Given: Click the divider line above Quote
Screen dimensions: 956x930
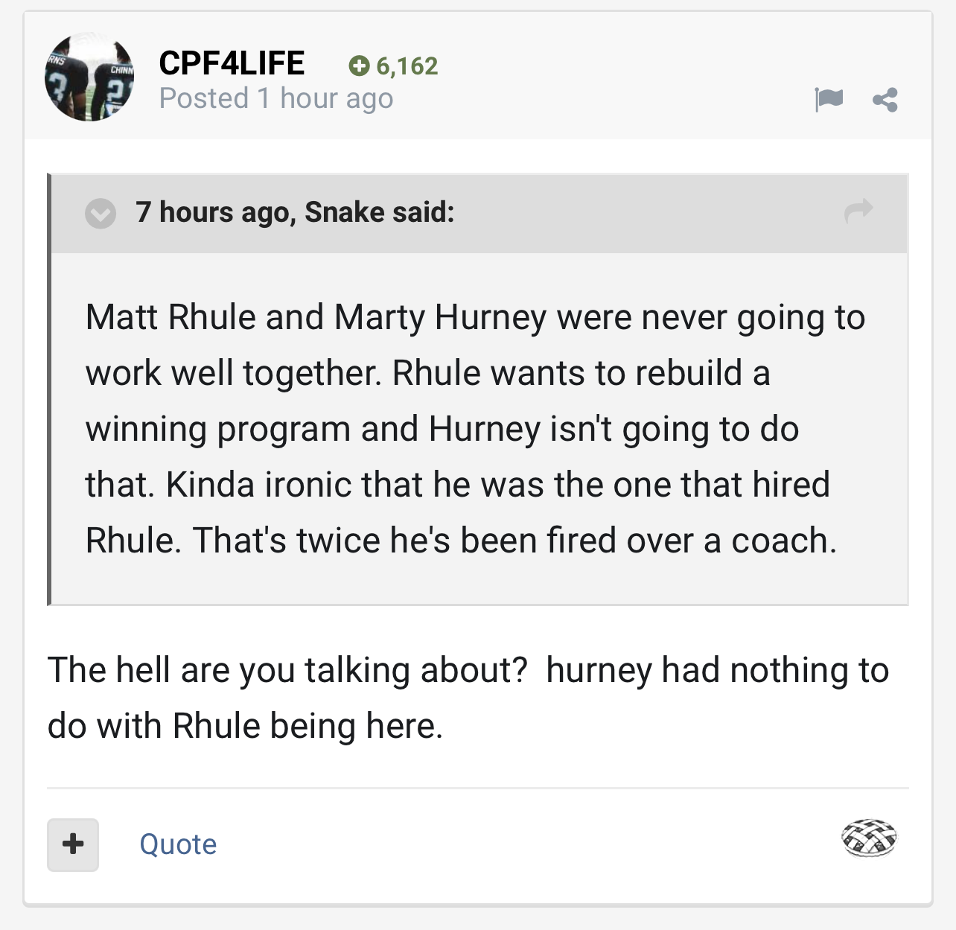Looking at the screenshot, I should (x=478, y=788).
